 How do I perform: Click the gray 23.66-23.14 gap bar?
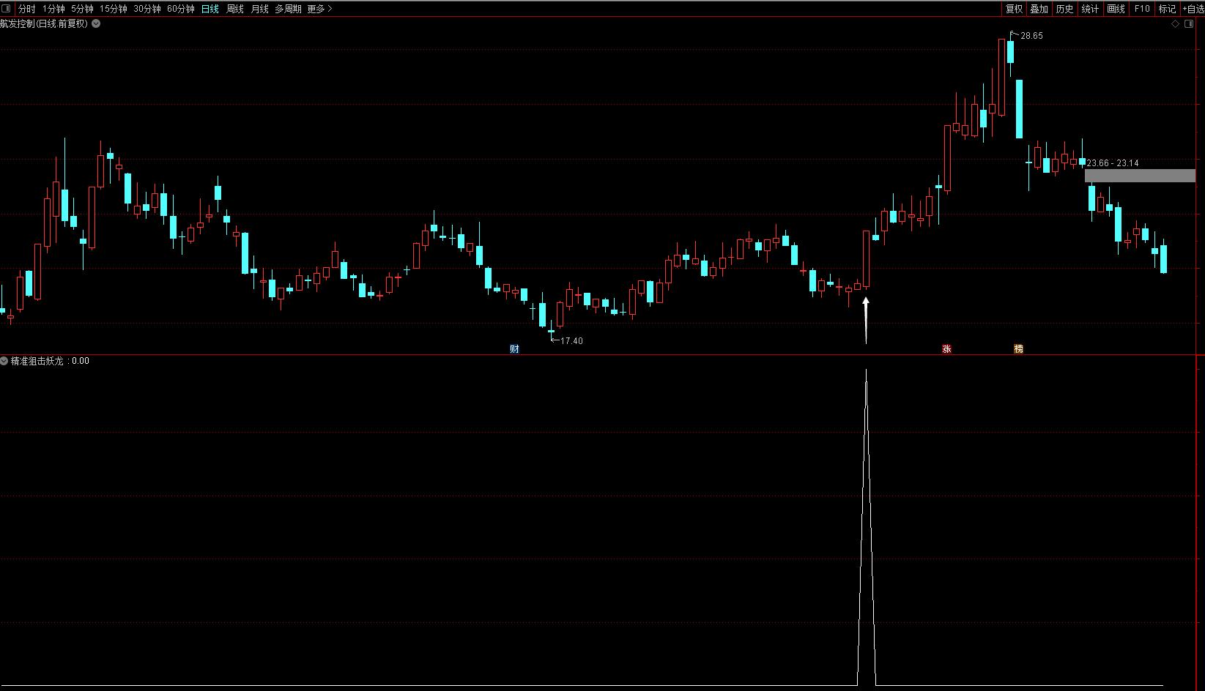click(1139, 176)
